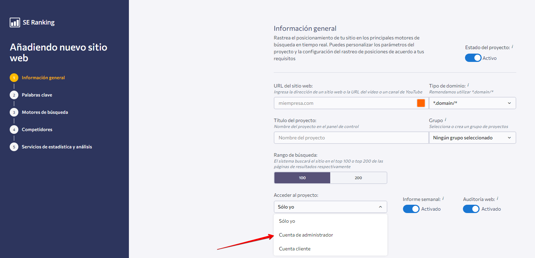Click the Nombre del proyecto input field
The image size is (535, 258).
coord(351,138)
